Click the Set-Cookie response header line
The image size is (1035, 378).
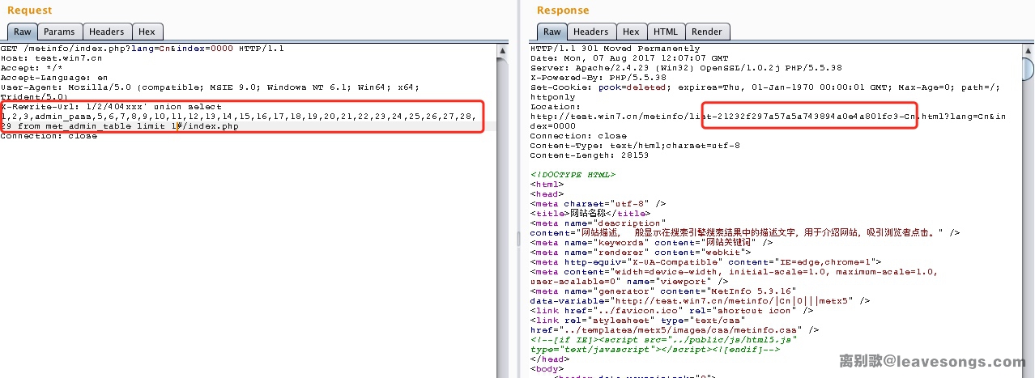coord(765,92)
